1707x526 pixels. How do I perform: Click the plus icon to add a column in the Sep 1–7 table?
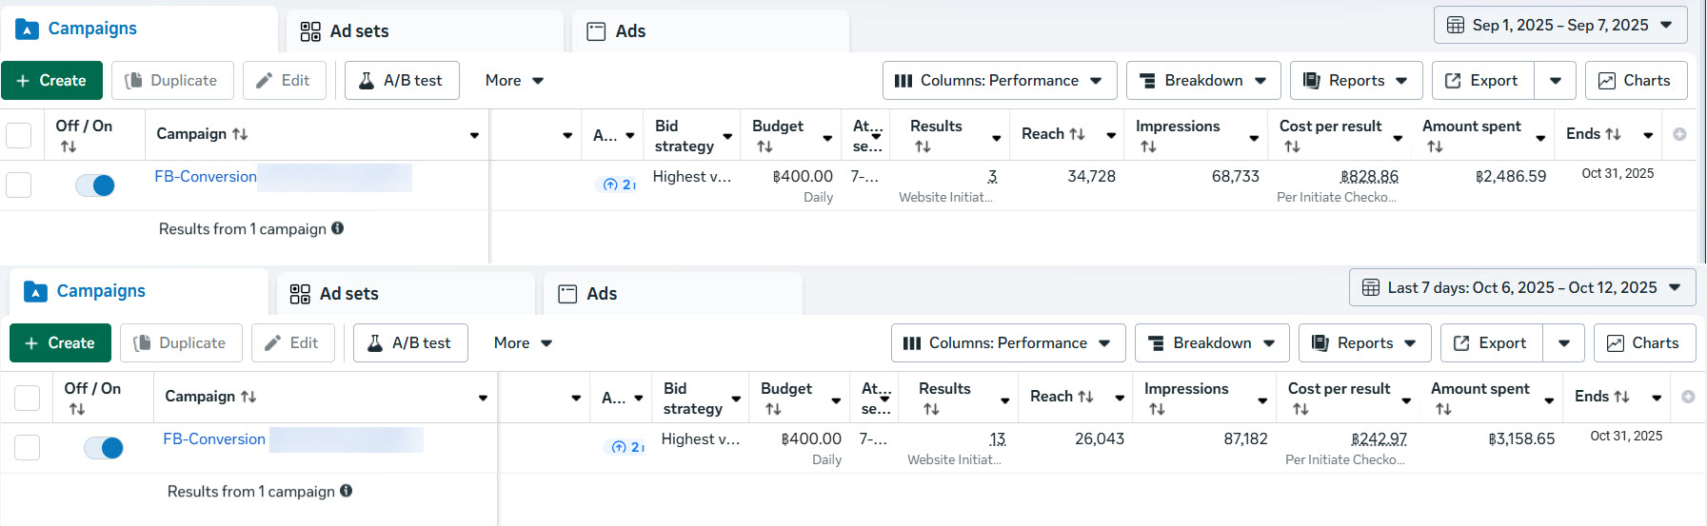pyautogui.click(x=1679, y=134)
